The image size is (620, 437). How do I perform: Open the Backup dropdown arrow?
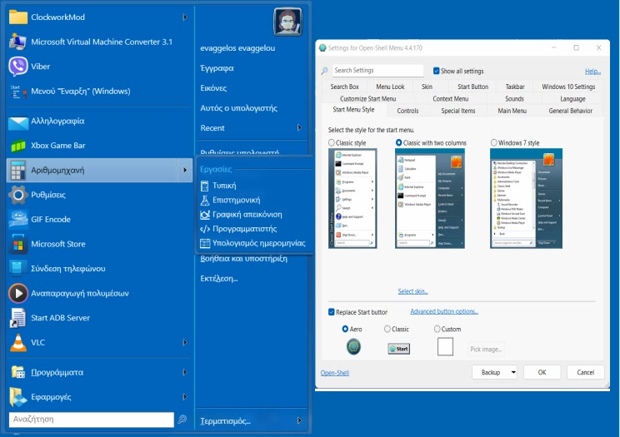pyautogui.click(x=513, y=372)
